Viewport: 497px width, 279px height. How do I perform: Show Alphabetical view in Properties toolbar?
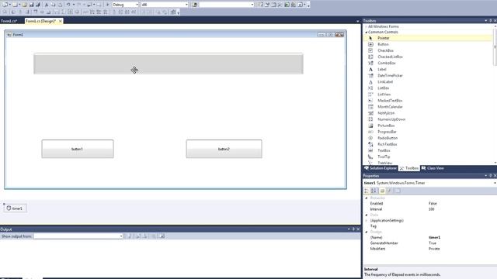374,191
